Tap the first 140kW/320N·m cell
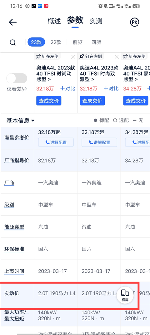150x335 pixels. point(49,315)
